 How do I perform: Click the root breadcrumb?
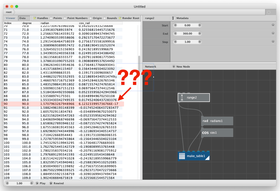9,12
